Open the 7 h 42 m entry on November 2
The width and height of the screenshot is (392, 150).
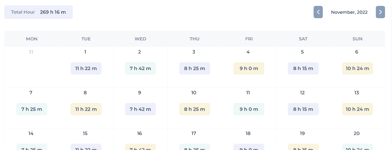point(140,68)
